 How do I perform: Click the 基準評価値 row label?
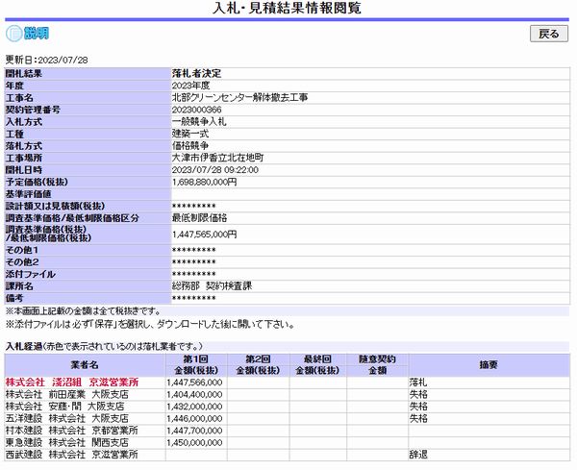pos(28,194)
